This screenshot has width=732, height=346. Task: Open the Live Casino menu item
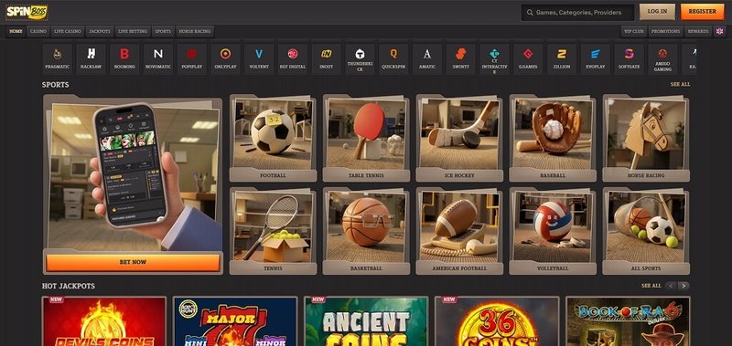click(x=68, y=31)
